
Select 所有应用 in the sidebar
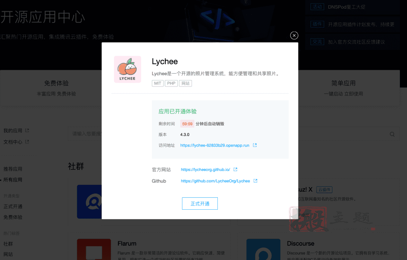tap(13, 180)
